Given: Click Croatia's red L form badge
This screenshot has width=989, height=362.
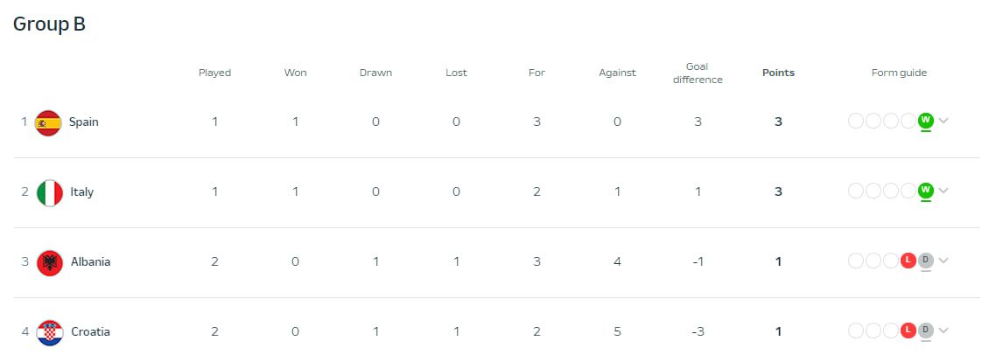Looking at the screenshot, I should 908,331.
